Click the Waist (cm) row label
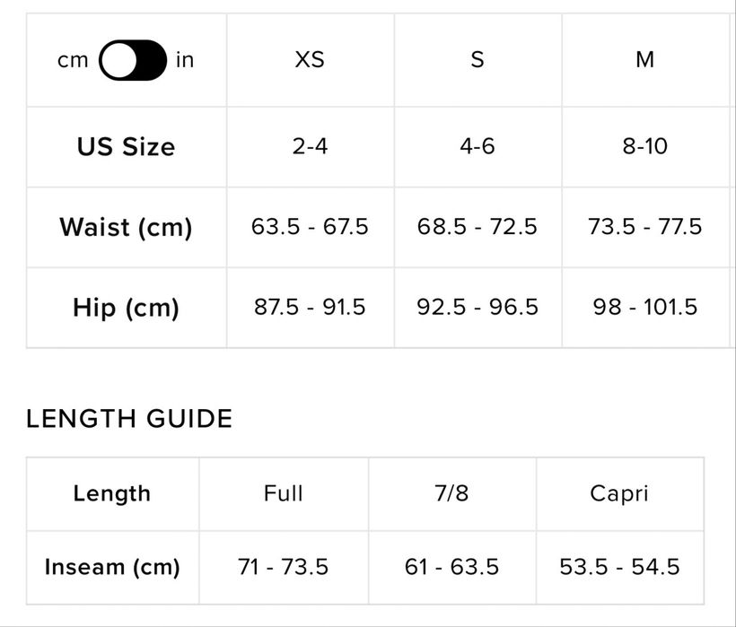Viewport: 736px width, 627px height. (126, 227)
